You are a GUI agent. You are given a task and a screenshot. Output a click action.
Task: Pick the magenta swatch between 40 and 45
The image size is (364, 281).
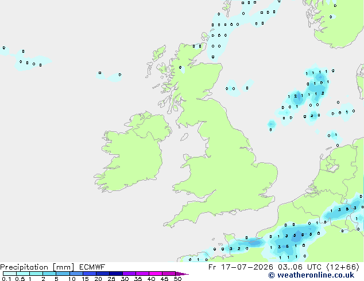(156, 274)
